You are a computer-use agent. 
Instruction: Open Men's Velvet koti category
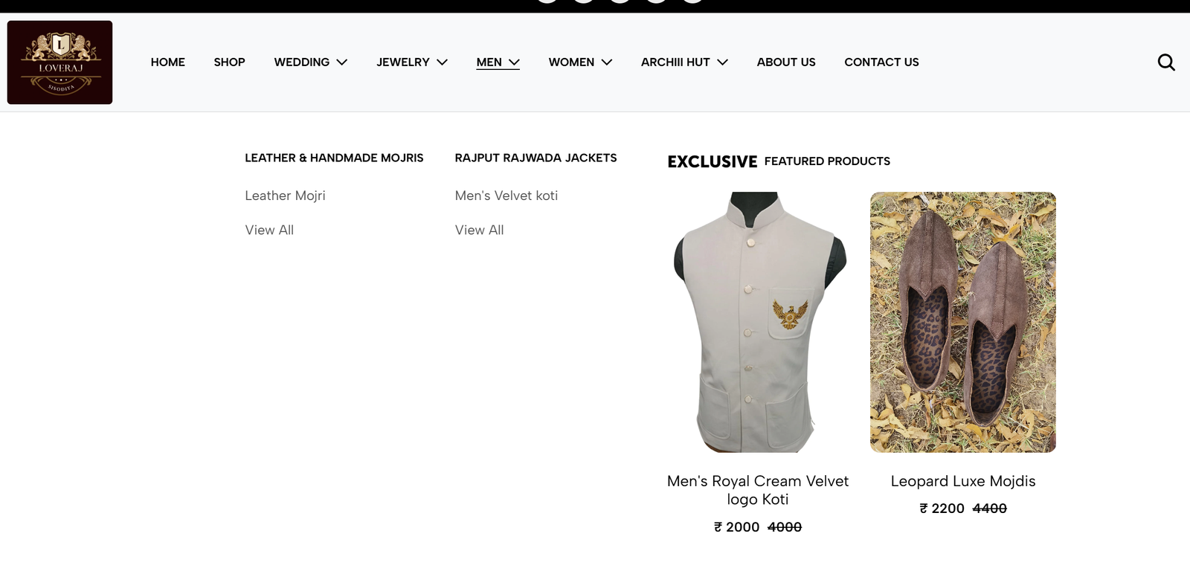tap(506, 196)
